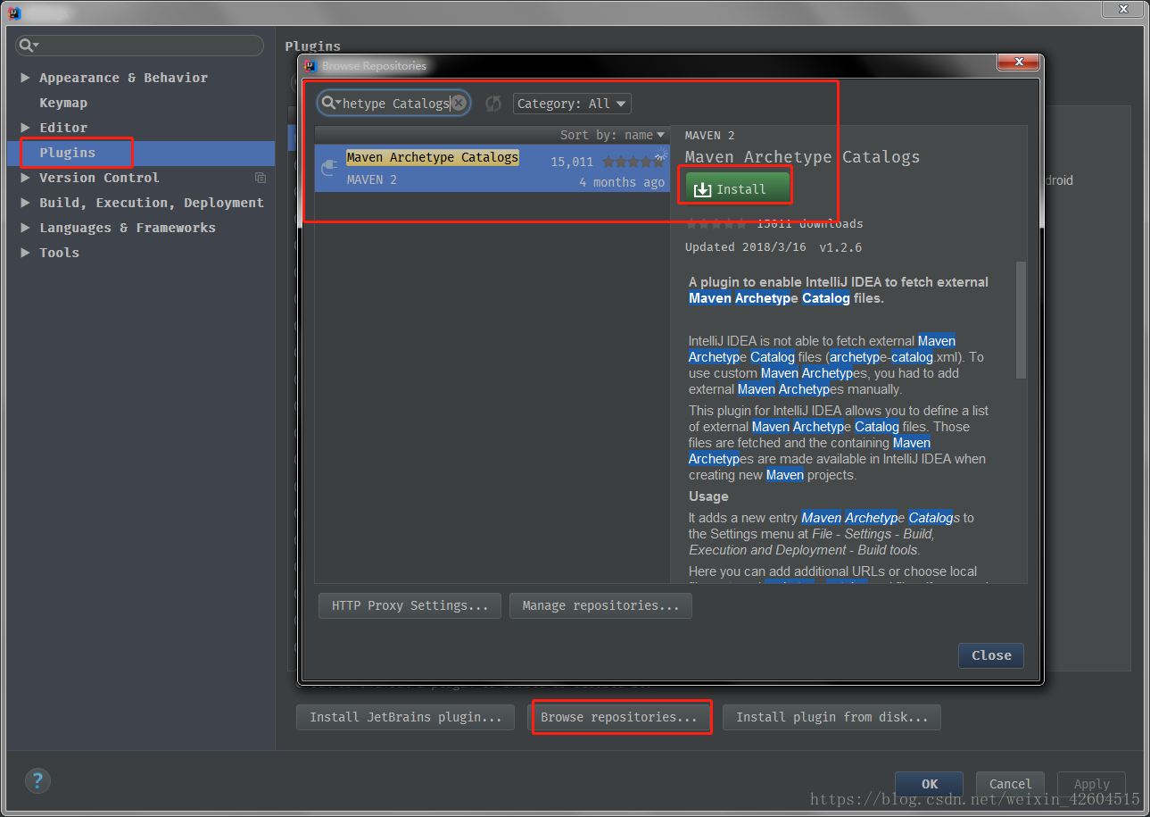Click the Browse Repositories dialog title icon
The image size is (1150, 817).
click(310, 65)
